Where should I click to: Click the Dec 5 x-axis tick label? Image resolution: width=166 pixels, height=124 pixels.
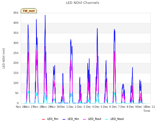click(99, 107)
